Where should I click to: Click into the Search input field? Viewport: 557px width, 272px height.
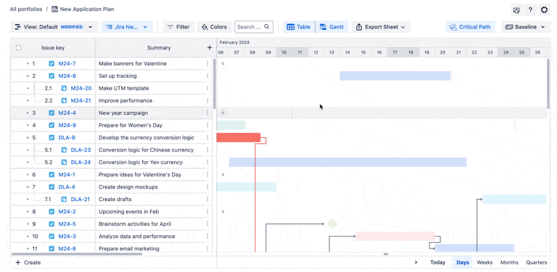tap(249, 27)
